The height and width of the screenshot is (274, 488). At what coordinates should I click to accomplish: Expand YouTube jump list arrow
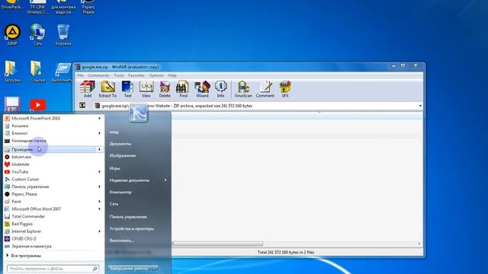99,172
